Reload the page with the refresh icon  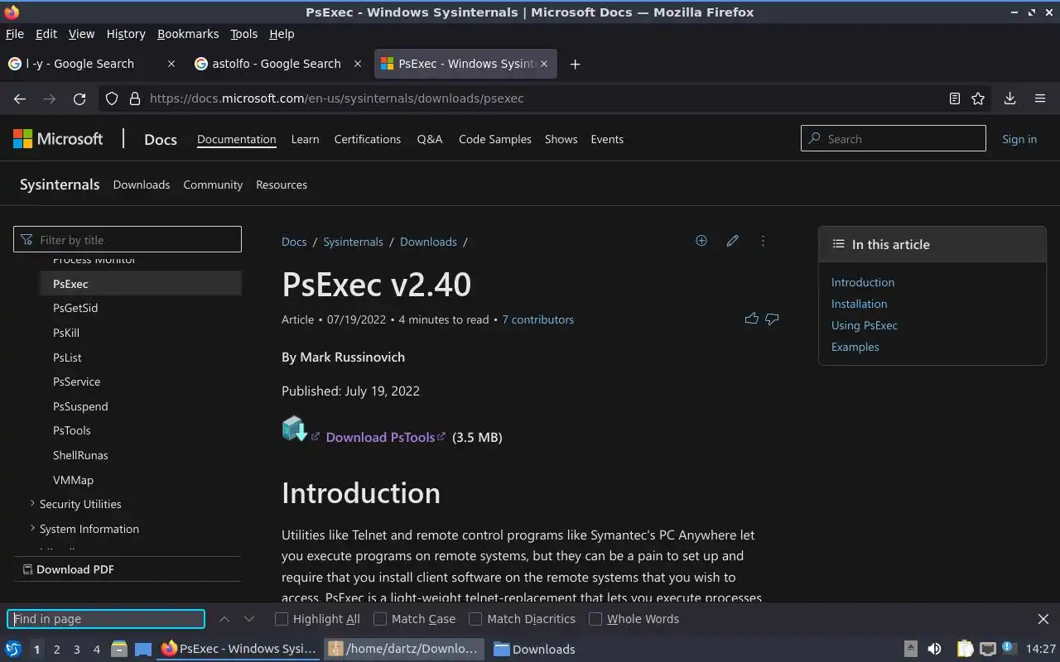79,98
